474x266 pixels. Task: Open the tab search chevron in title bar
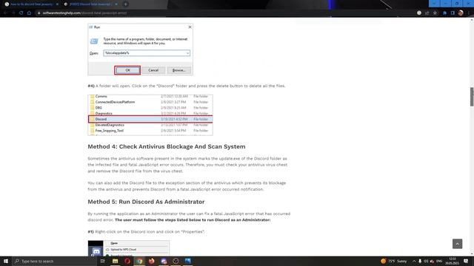click(434, 3)
